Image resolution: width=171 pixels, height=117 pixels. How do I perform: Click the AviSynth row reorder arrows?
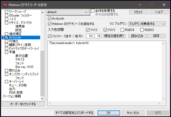tap(3, 38)
